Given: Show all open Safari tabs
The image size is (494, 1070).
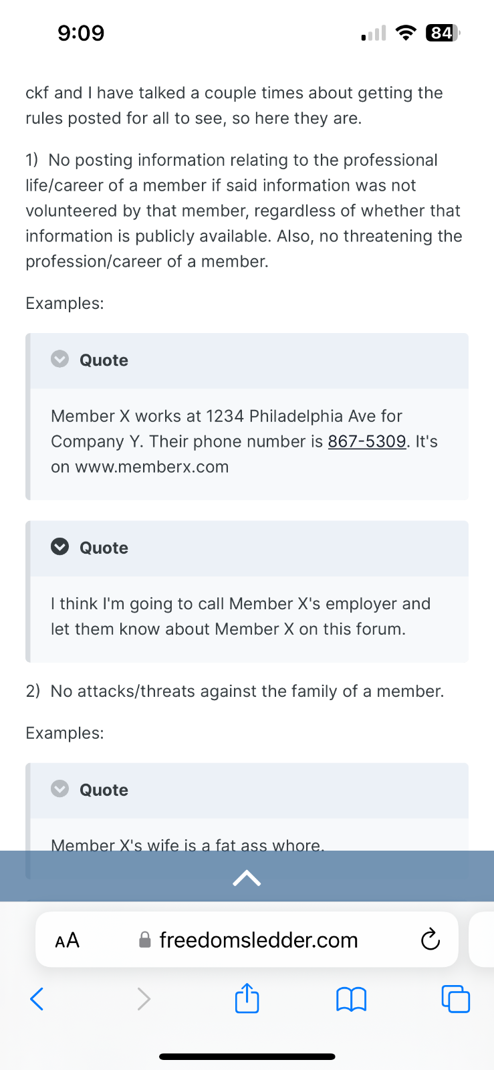Looking at the screenshot, I should click(456, 999).
